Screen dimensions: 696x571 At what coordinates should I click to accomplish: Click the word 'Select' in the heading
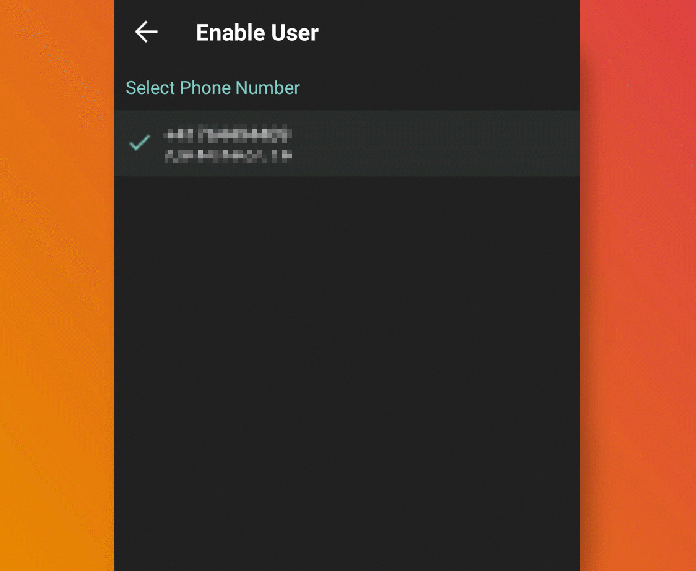(x=150, y=88)
